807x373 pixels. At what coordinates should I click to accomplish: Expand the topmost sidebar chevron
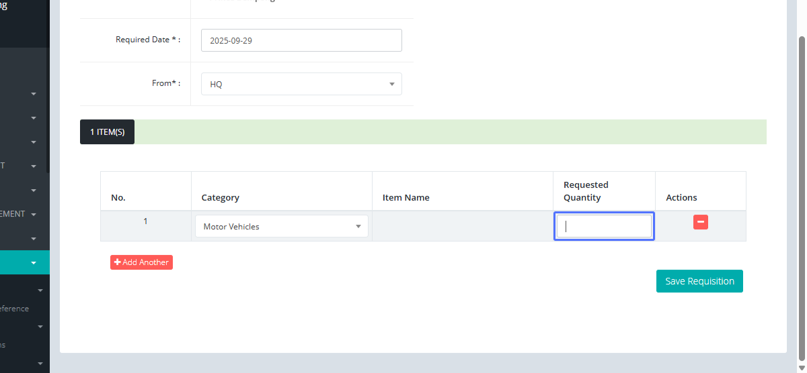tap(34, 94)
